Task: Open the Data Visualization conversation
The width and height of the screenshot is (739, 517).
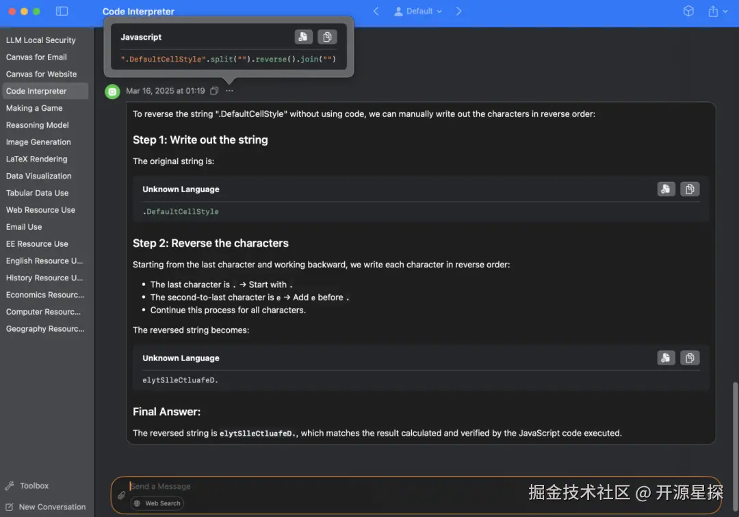Action: [x=45, y=176]
